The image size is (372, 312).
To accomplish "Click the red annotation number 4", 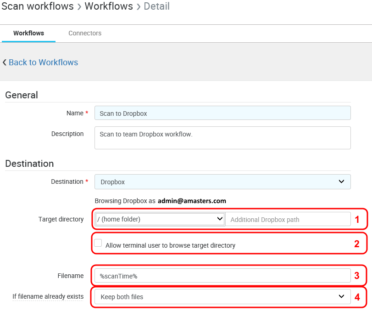I will (357, 297).
